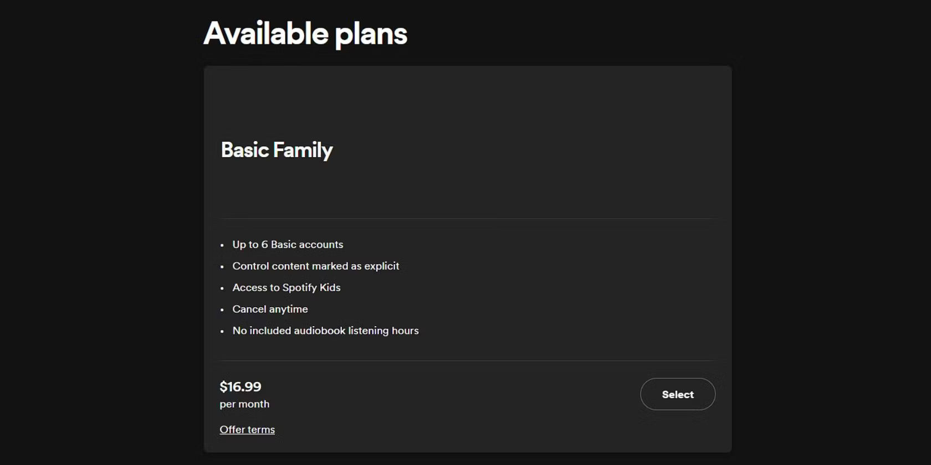Click the Access to Spotify Kids bullet
The width and height of the screenshot is (931, 465).
point(286,287)
